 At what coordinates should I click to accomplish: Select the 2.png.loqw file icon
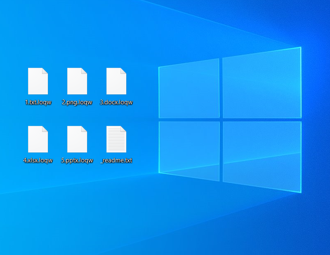coord(77,81)
